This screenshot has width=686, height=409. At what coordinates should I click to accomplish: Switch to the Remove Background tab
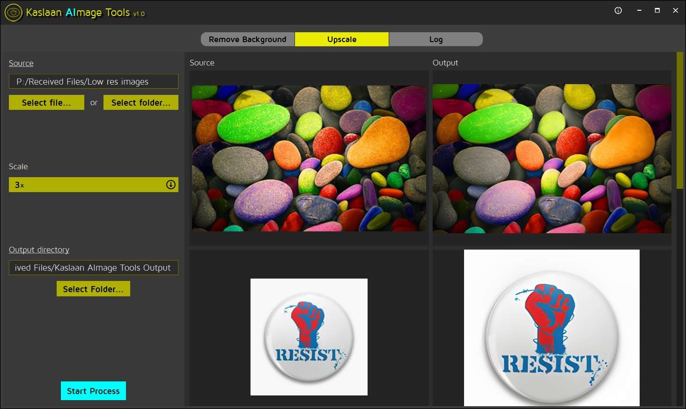click(x=248, y=39)
